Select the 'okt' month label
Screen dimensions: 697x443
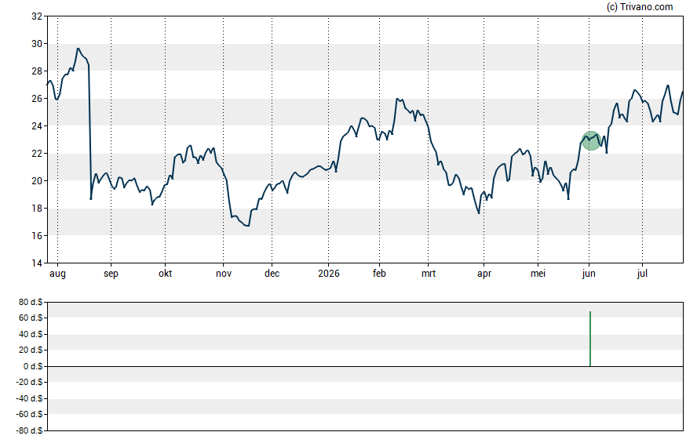(x=166, y=274)
